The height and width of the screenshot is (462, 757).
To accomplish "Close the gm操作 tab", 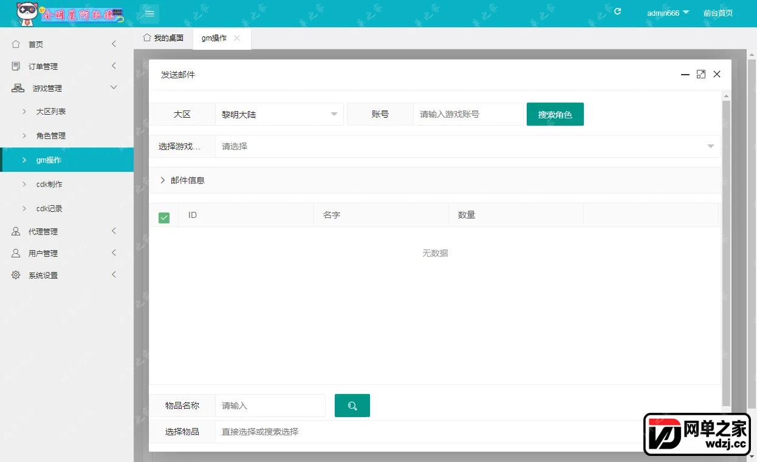I will (x=237, y=38).
